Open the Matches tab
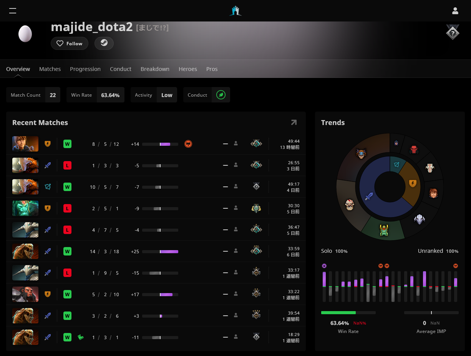 click(50, 69)
